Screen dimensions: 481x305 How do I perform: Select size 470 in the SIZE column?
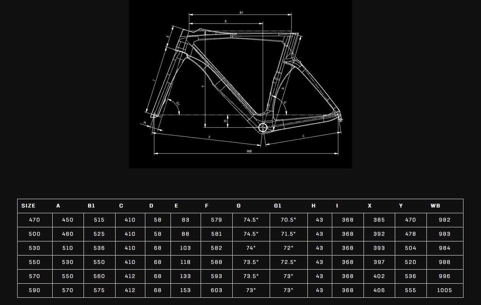35,220
